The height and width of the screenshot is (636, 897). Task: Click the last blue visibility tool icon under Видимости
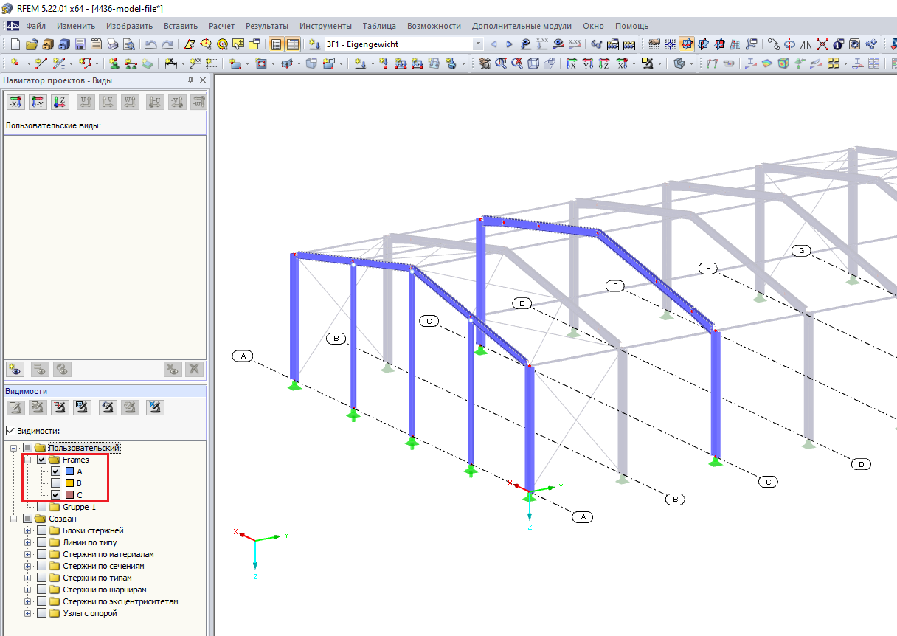pyautogui.click(x=155, y=407)
